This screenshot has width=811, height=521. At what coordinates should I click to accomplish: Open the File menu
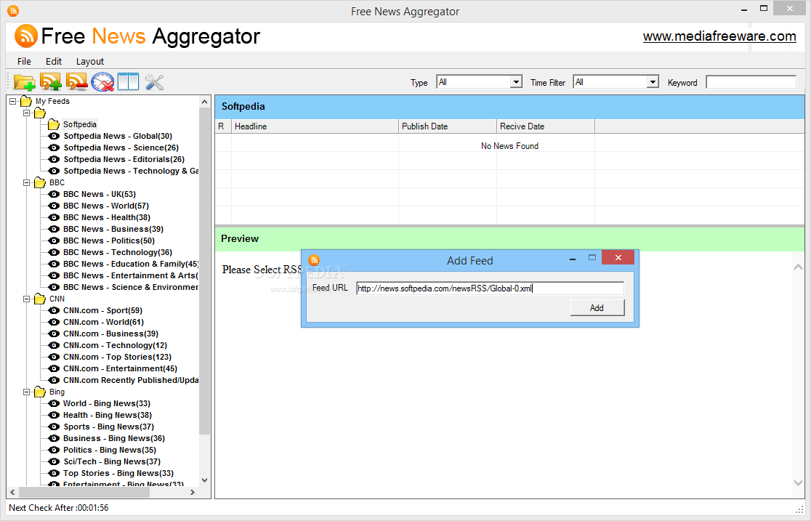tap(24, 61)
